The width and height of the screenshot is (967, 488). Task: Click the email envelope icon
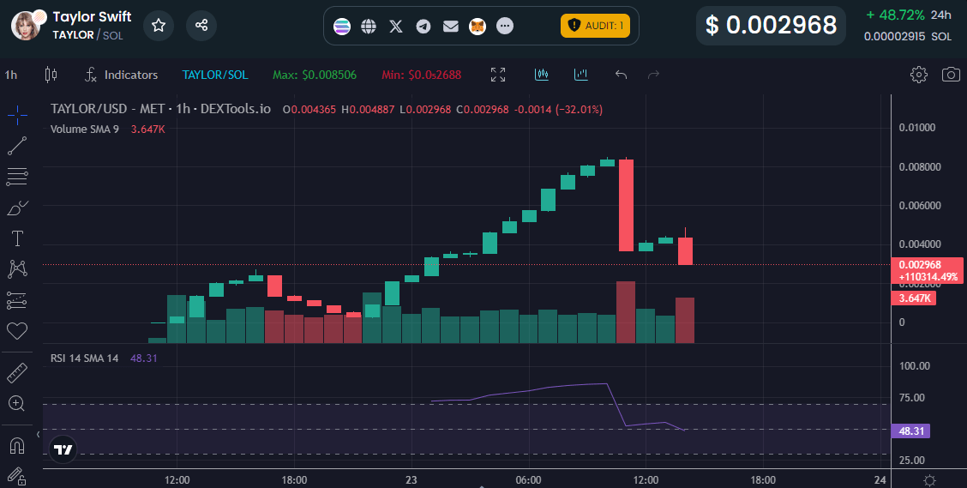click(x=451, y=26)
